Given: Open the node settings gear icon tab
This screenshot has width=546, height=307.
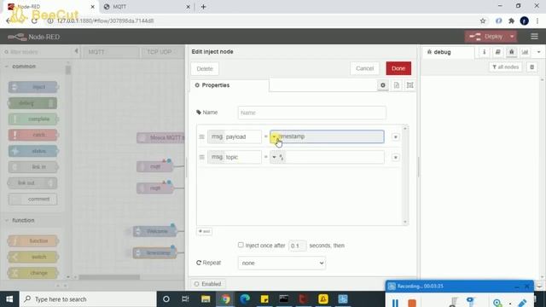Looking at the screenshot, I should coord(383,85).
